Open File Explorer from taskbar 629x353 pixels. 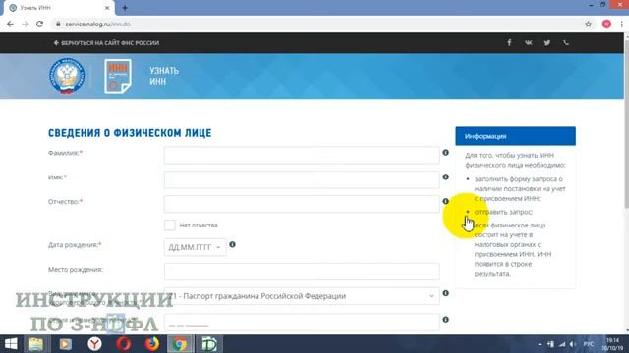35,344
